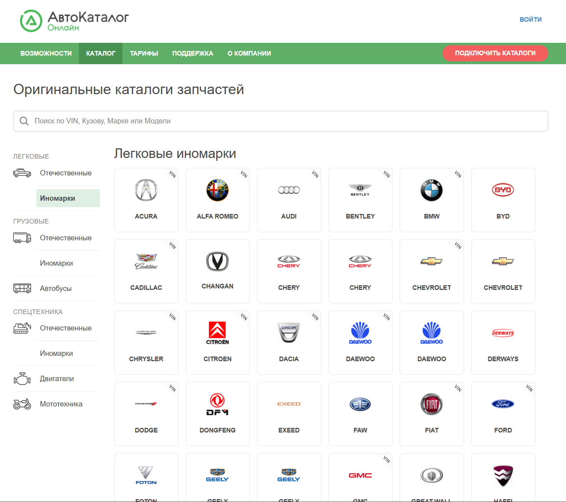Open the Мототехника category
The height and width of the screenshot is (502, 566).
point(61,404)
